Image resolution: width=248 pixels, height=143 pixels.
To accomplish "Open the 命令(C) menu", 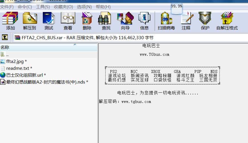I will tap(25, 7).
